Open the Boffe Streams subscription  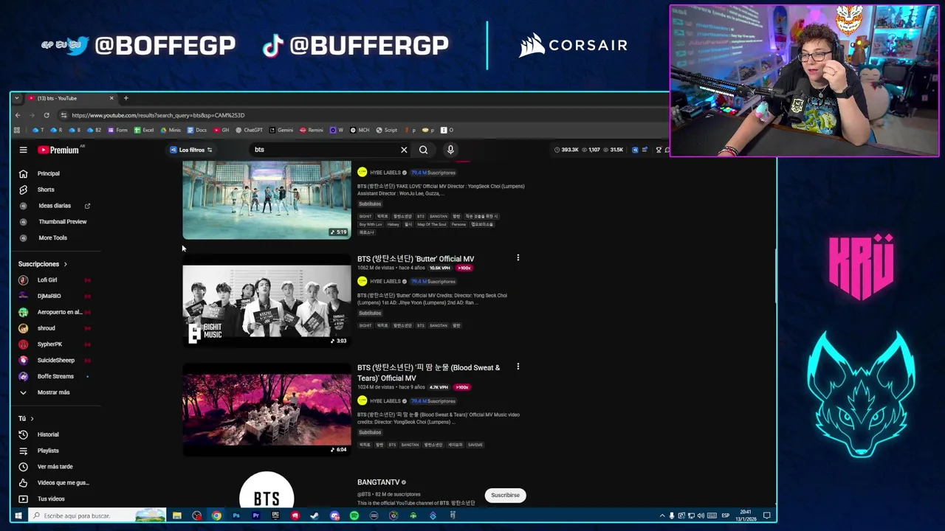tap(55, 376)
